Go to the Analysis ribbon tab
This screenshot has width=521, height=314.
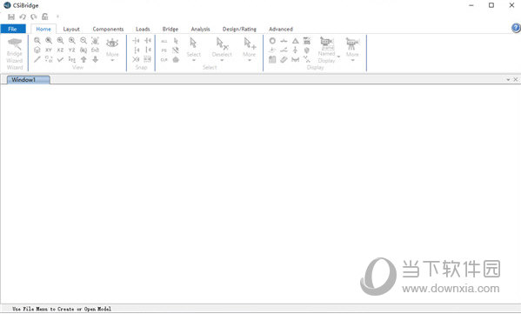pos(200,29)
